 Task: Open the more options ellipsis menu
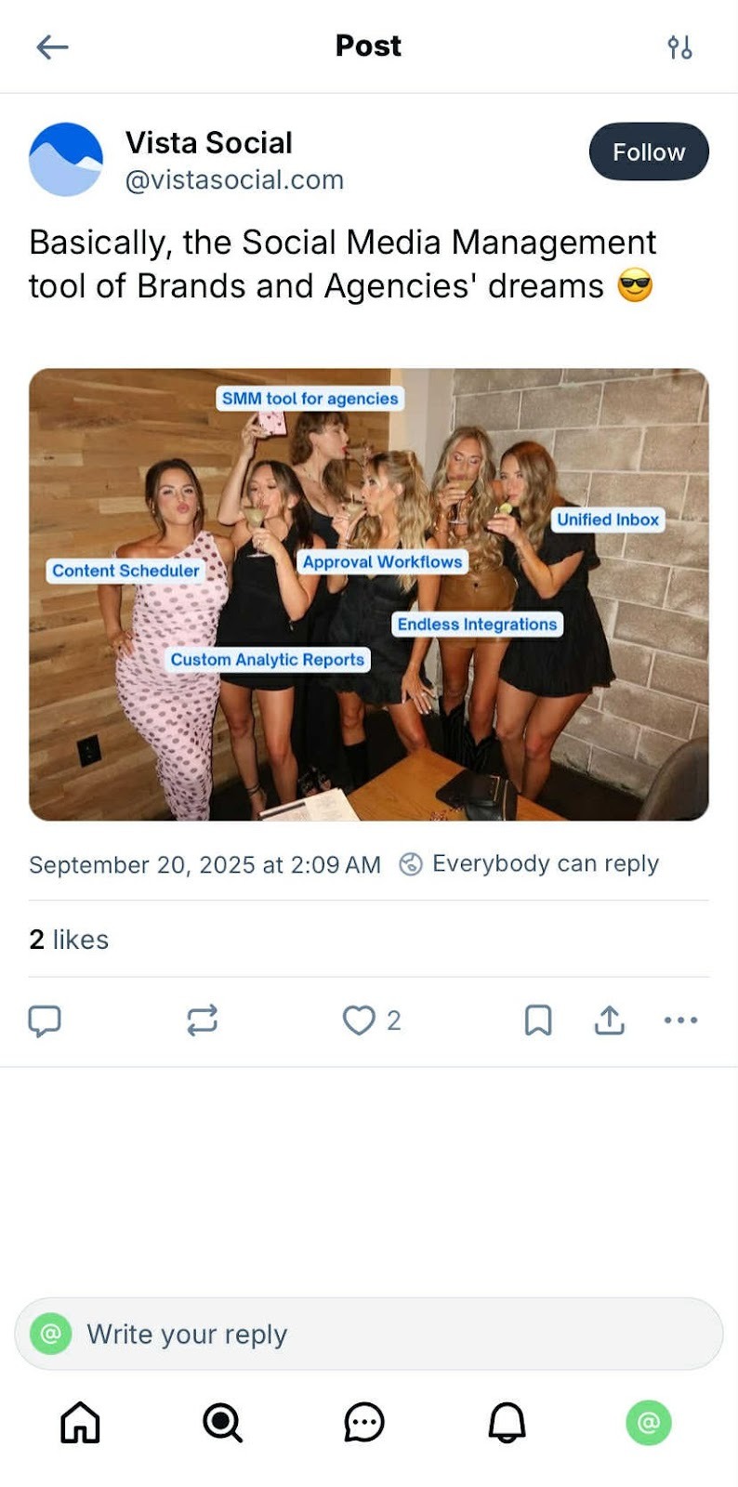(681, 1020)
